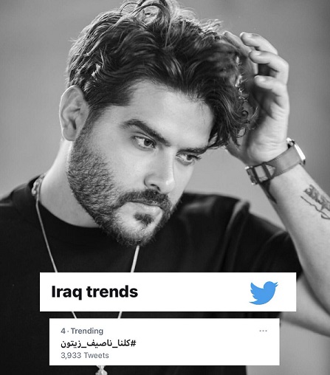
Task: Select the "4 · Trending" rank label
Action: point(82,331)
